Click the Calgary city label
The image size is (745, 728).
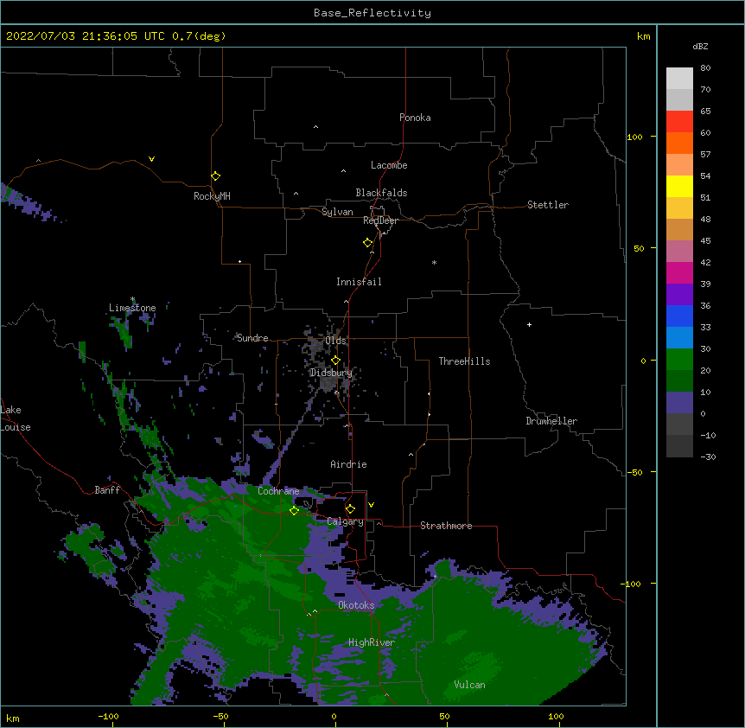click(x=345, y=521)
